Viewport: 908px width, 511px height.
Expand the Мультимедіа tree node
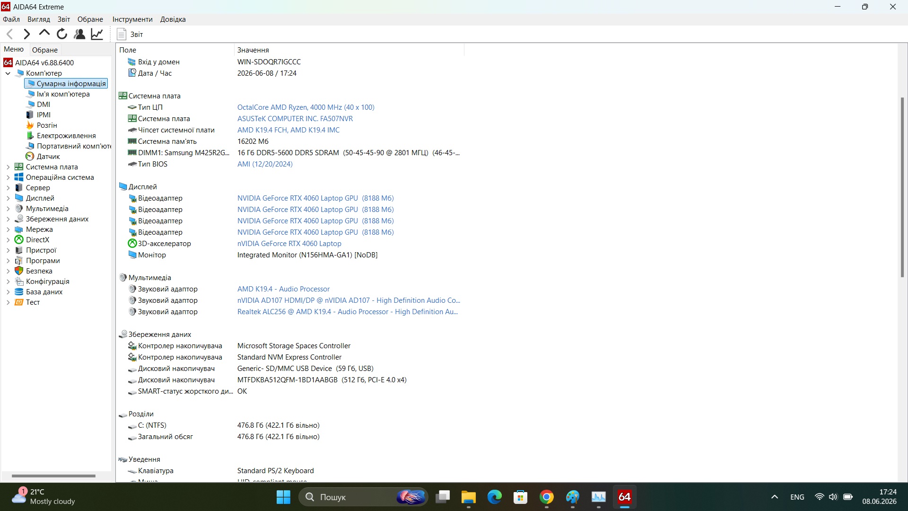tap(8, 209)
